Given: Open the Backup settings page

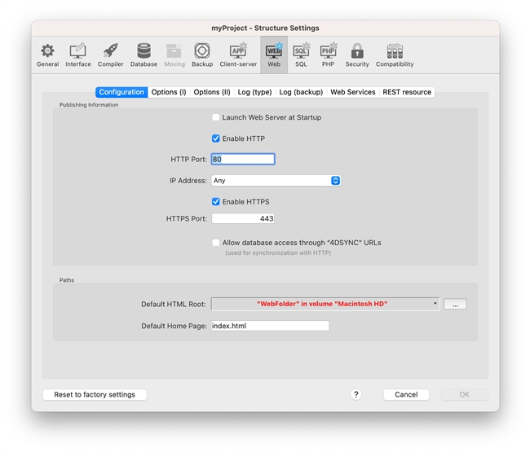Looking at the screenshot, I should (202, 55).
